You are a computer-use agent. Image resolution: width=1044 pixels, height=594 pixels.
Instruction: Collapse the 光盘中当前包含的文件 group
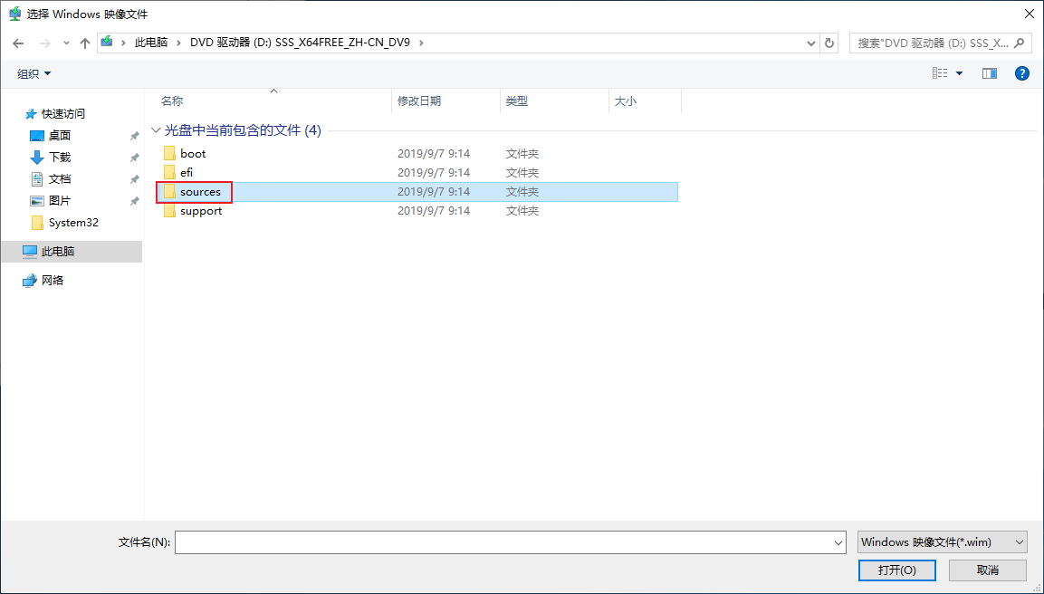point(156,130)
